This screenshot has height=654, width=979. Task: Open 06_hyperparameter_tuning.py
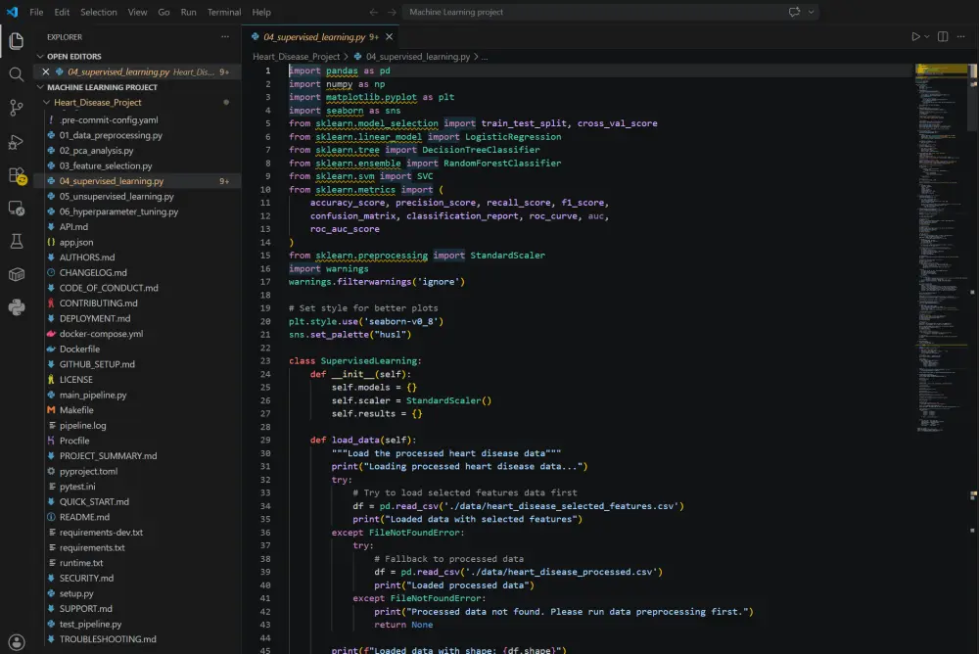(x=118, y=211)
